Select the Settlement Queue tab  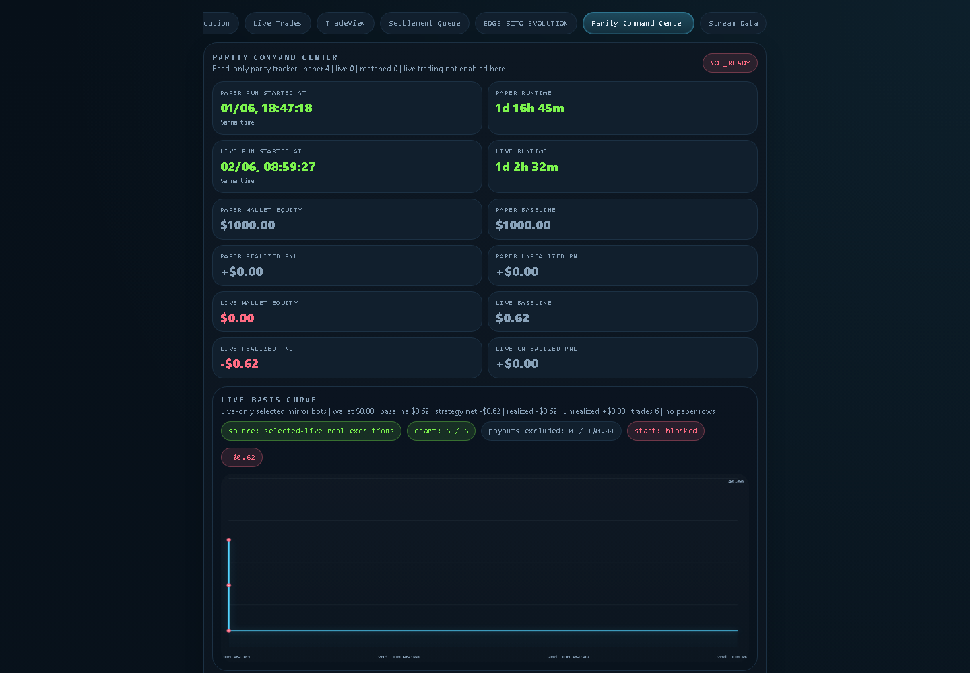click(424, 24)
